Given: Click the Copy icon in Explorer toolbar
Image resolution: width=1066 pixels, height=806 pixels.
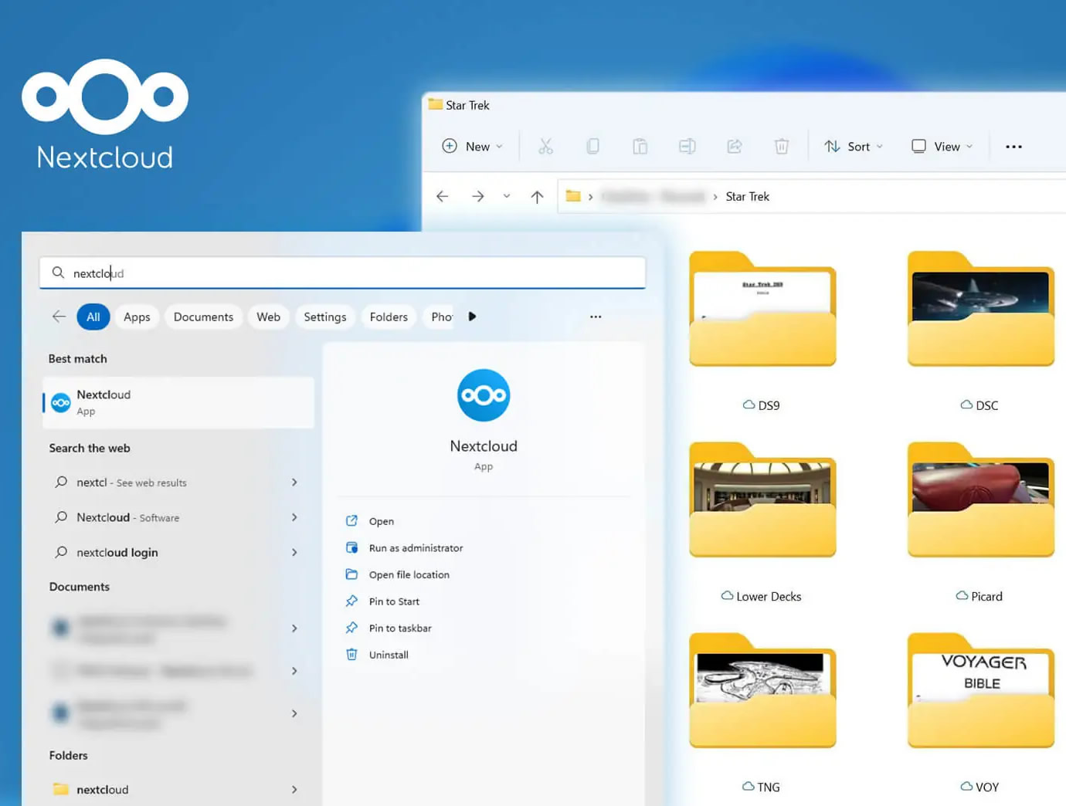Looking at the screenshot, I should point(592,146).
